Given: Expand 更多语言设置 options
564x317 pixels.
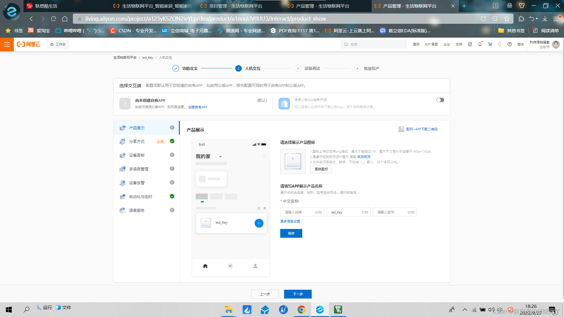Looking at the screenshot, I should click(x=290, y=221).
